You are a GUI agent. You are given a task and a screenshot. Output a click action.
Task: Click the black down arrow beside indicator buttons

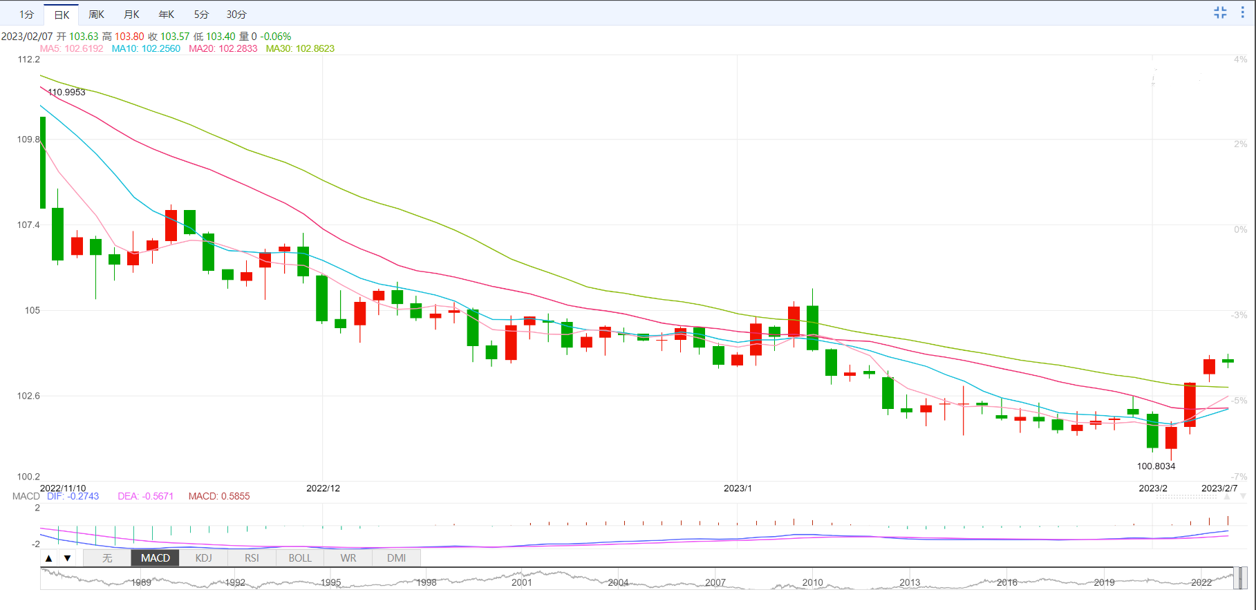click(x=67, y=558)
